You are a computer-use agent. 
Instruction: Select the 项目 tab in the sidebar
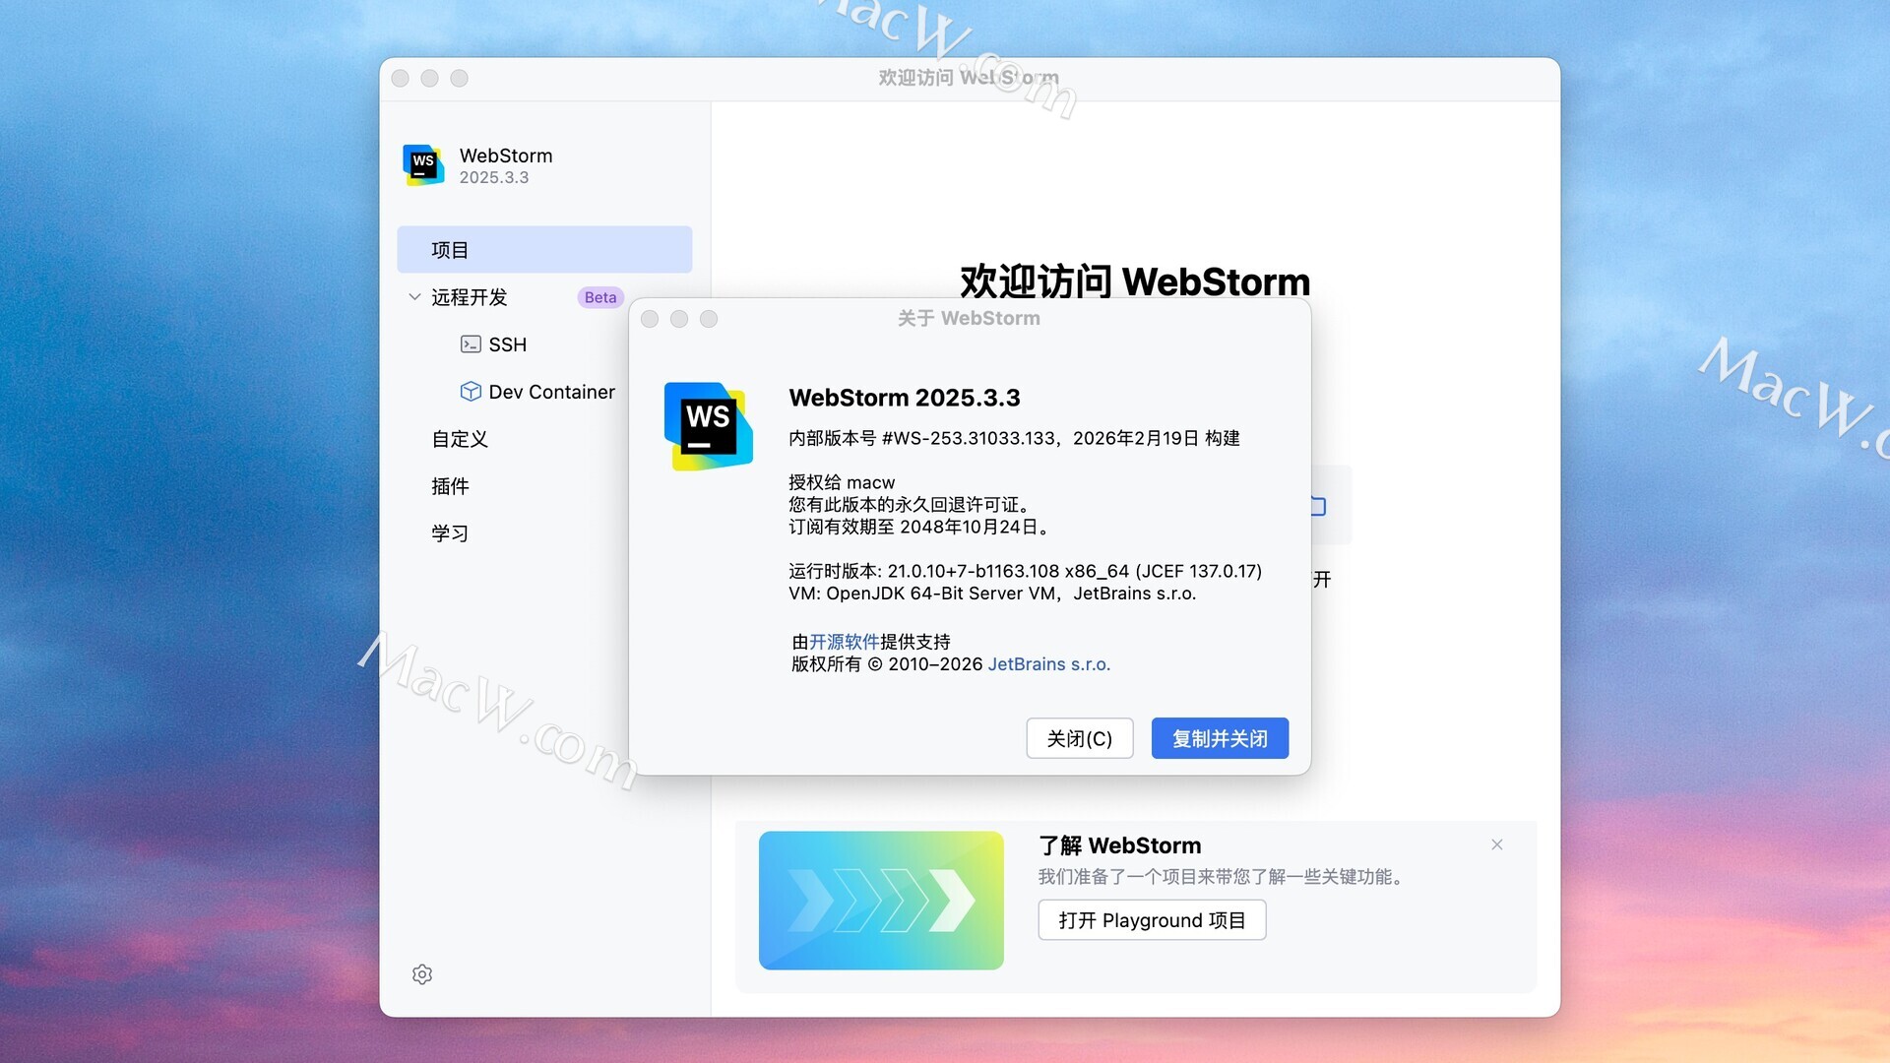(544, 250)
